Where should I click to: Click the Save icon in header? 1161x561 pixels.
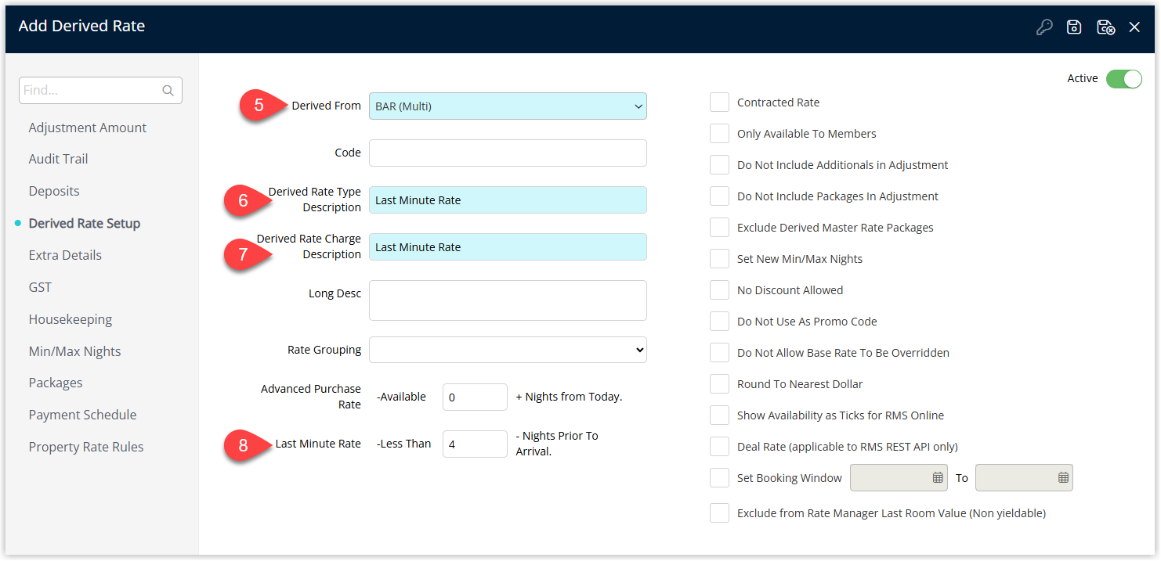click(1074, 27)
